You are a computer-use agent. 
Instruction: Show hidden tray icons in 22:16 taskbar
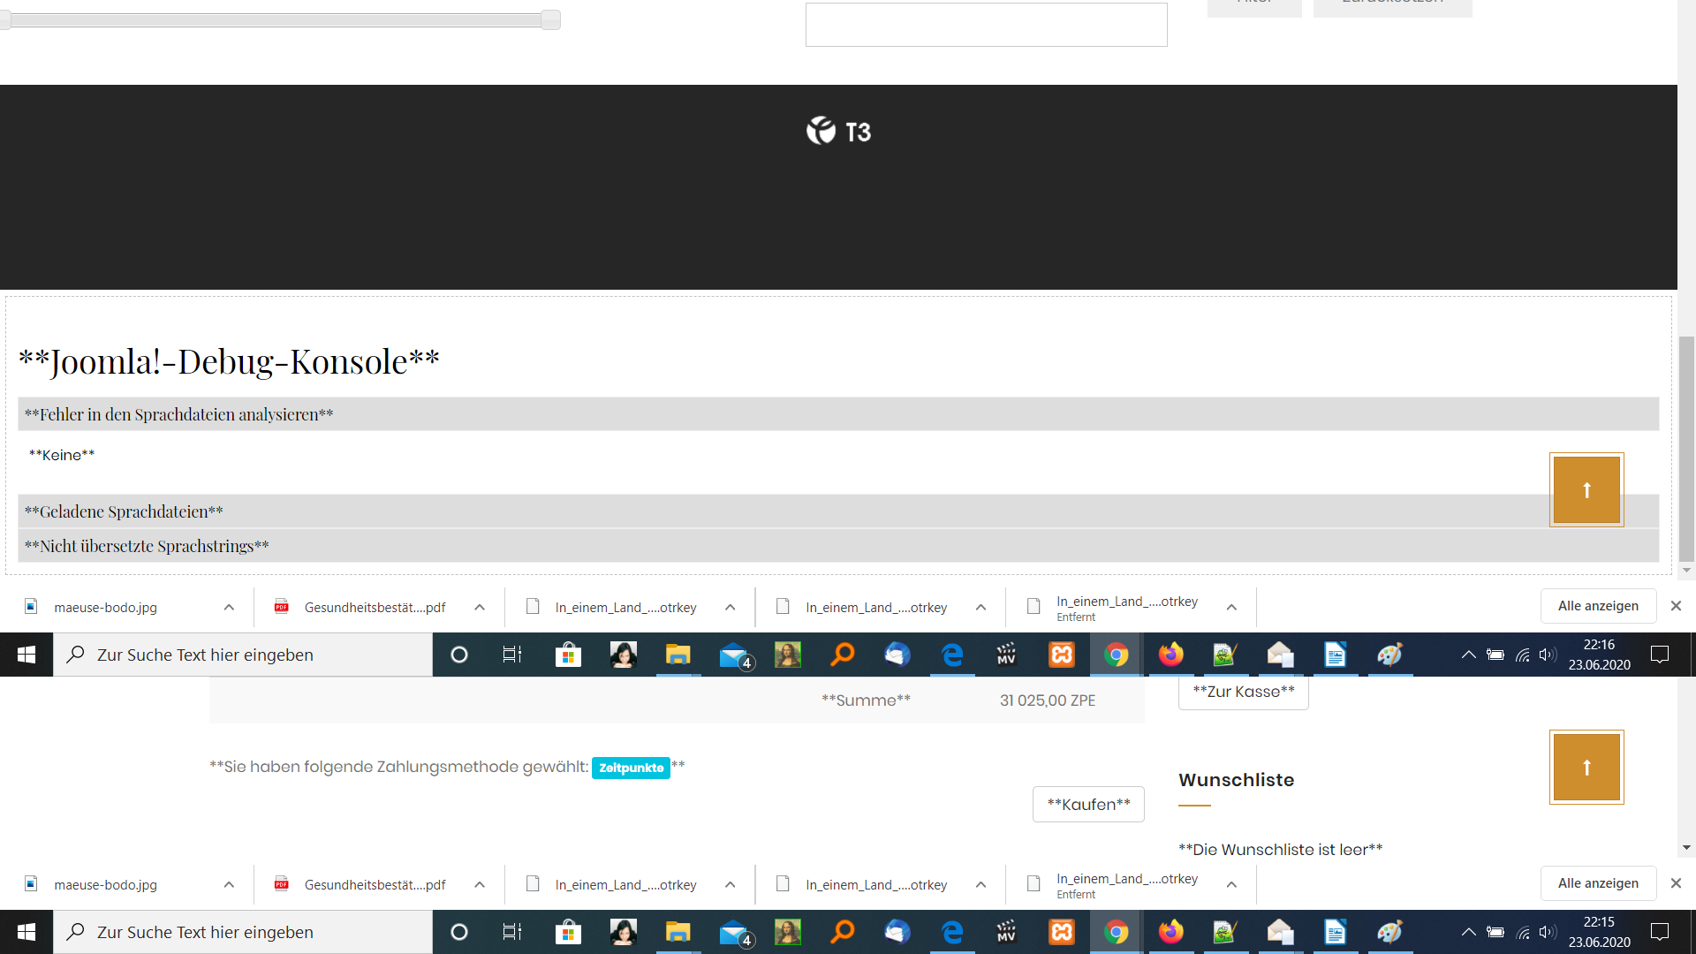coord(1468,655)
